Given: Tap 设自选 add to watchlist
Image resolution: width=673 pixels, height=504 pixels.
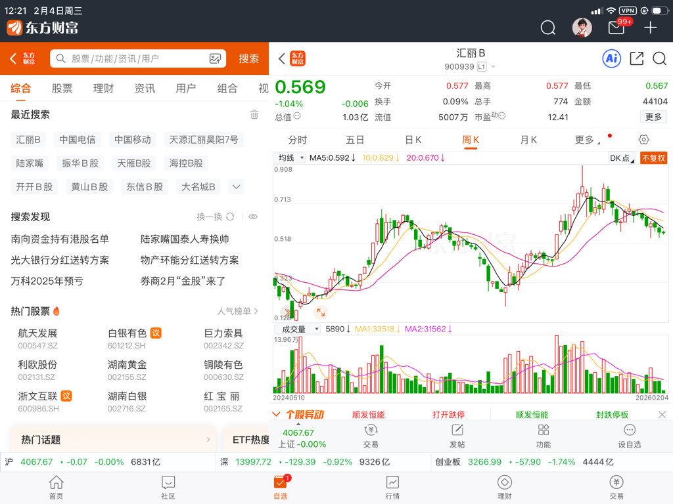Looking at the screenshot, I should (x=629, y=436).
